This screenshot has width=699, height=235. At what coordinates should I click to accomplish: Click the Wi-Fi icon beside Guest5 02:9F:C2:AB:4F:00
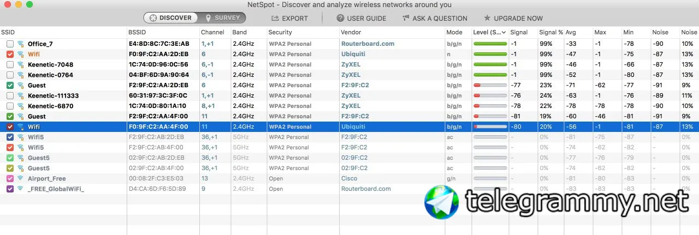point(21,168)
